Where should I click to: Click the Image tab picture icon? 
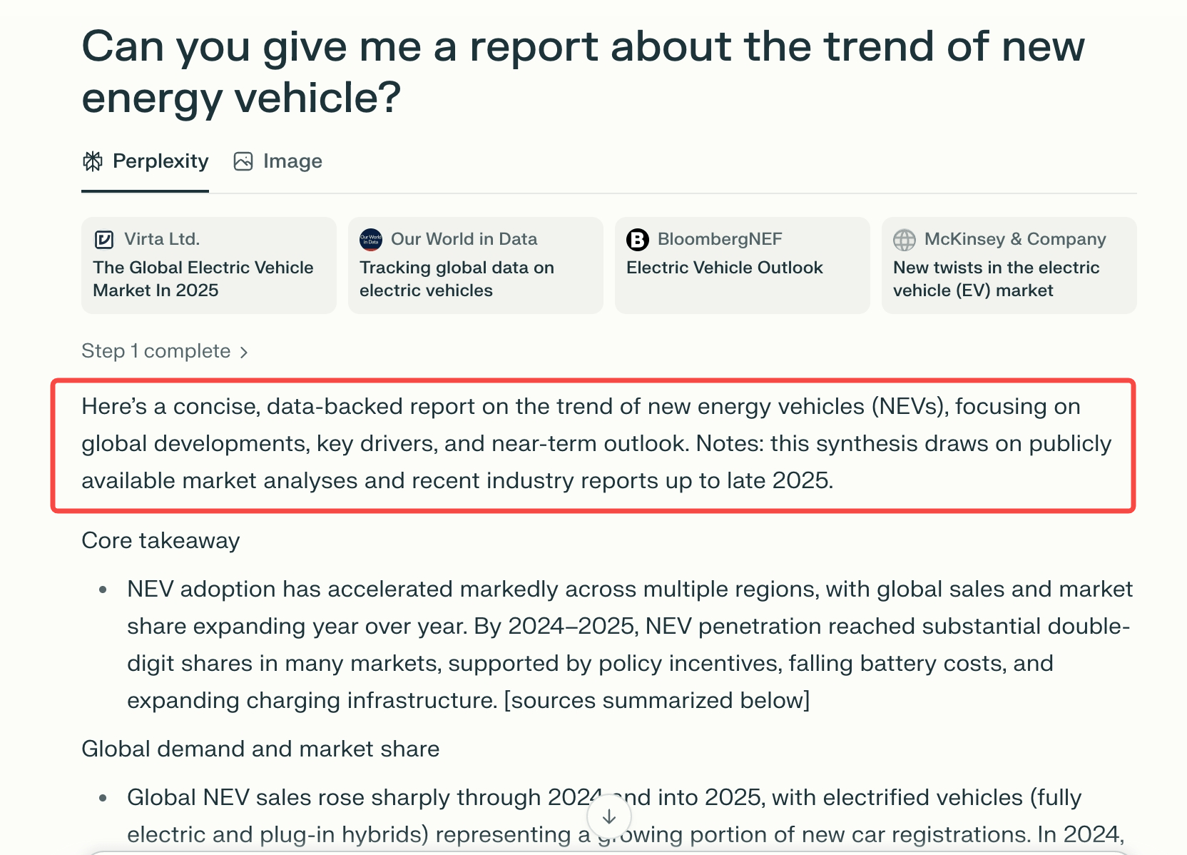[243, 161]
